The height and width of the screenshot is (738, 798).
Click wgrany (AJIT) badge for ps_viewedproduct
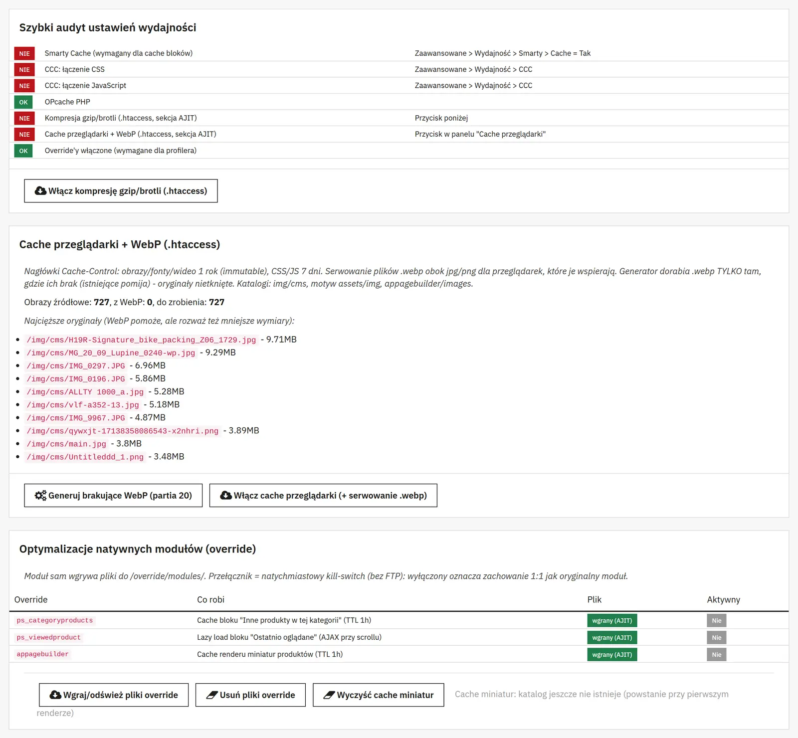click(612, 638)
